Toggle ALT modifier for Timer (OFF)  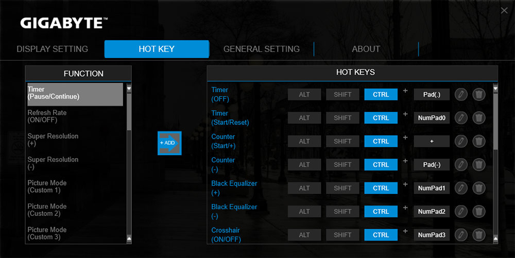(x=304, y=95)
